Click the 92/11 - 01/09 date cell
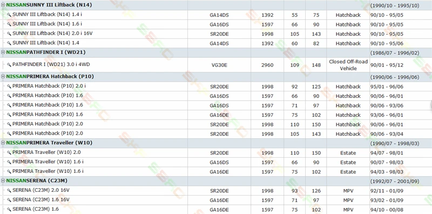Screen dimensions: 432x214 point(387,191)
